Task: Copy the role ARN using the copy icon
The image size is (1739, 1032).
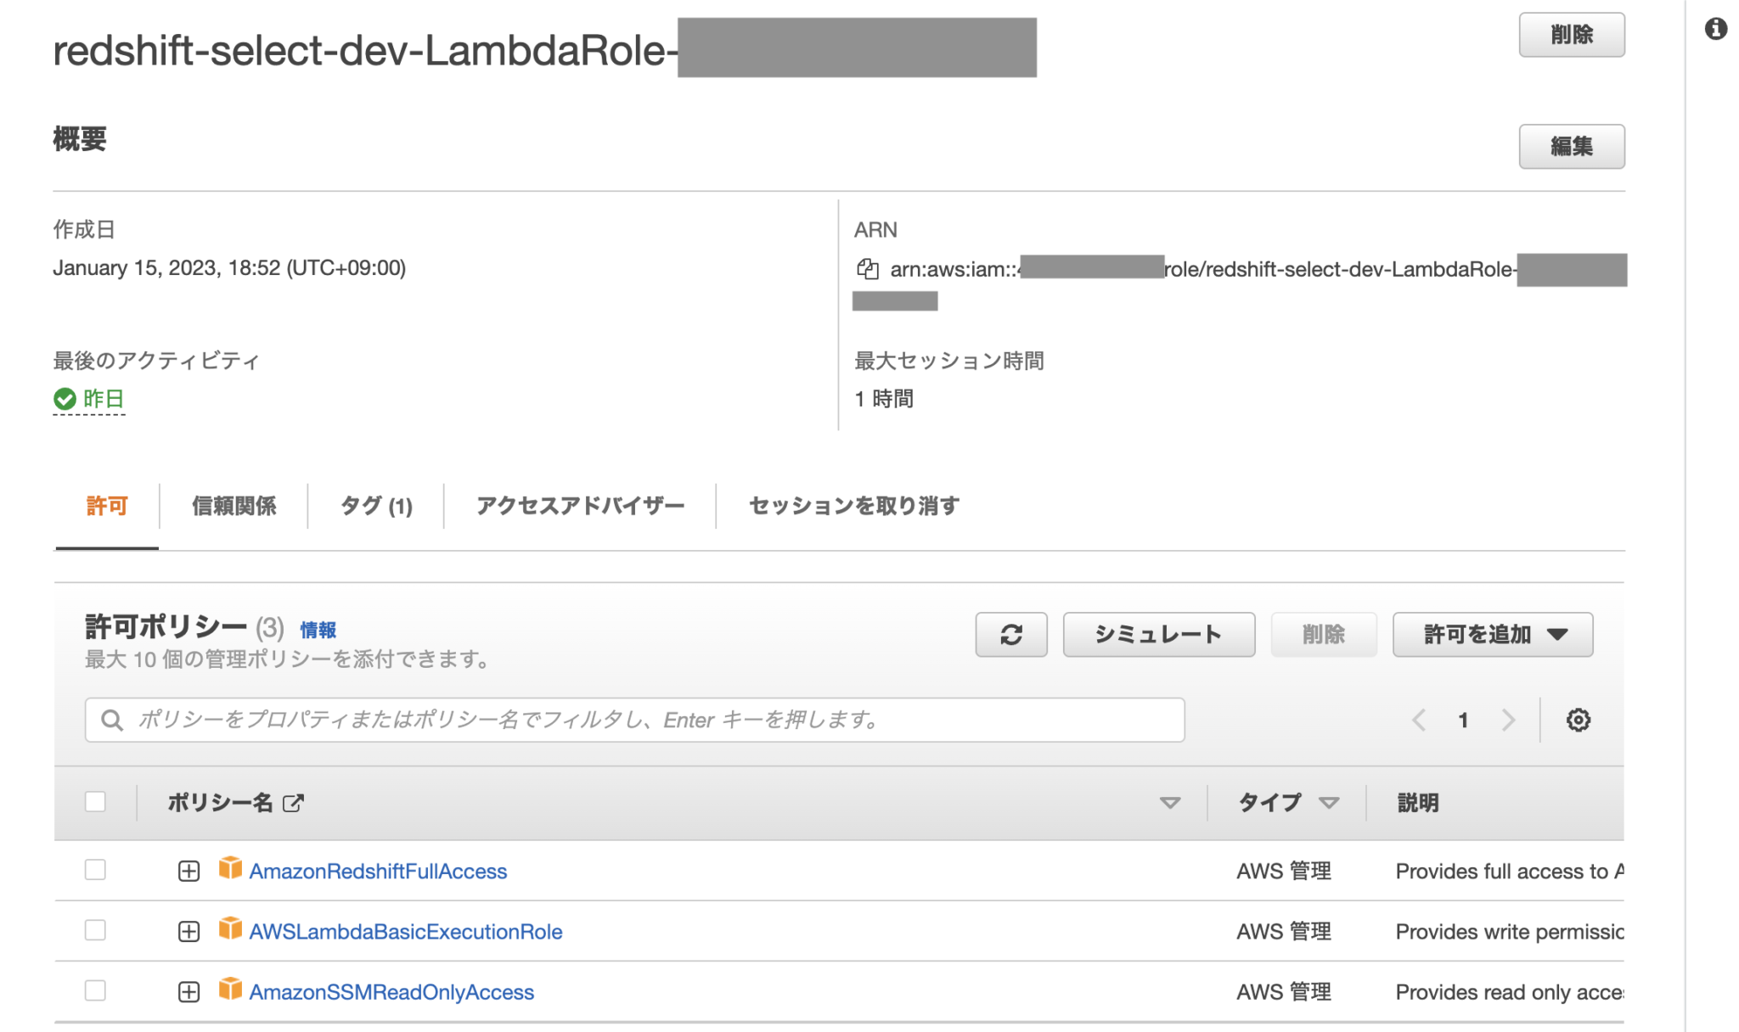Action: click(x=868, y=270)
